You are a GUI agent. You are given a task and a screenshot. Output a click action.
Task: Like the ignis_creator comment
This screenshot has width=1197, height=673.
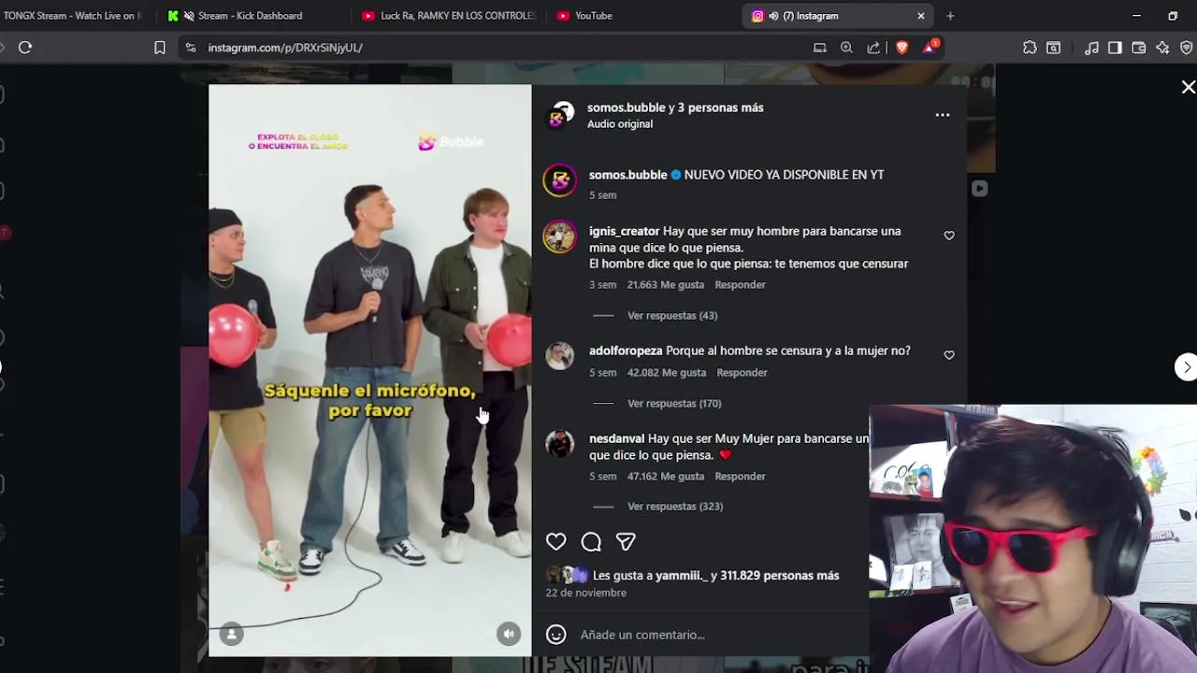(x=949, y=236)
